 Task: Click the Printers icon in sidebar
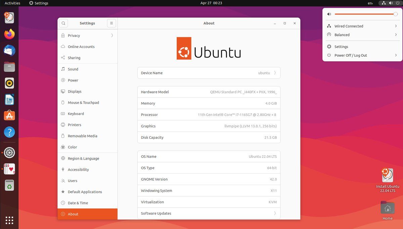point(63,125)
